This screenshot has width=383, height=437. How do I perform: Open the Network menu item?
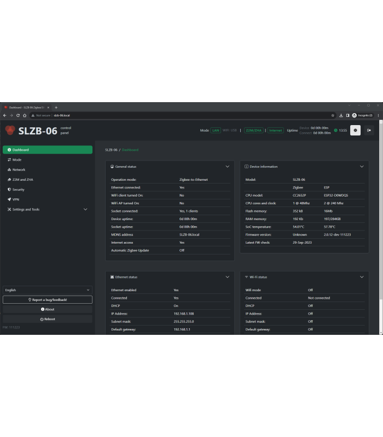click(19, 169)
